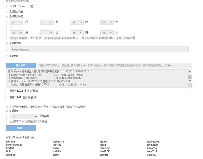Open the end month dropdown showing 03
Image resolution: width=203 pixels, height=159 pixels.
[17, 33]
